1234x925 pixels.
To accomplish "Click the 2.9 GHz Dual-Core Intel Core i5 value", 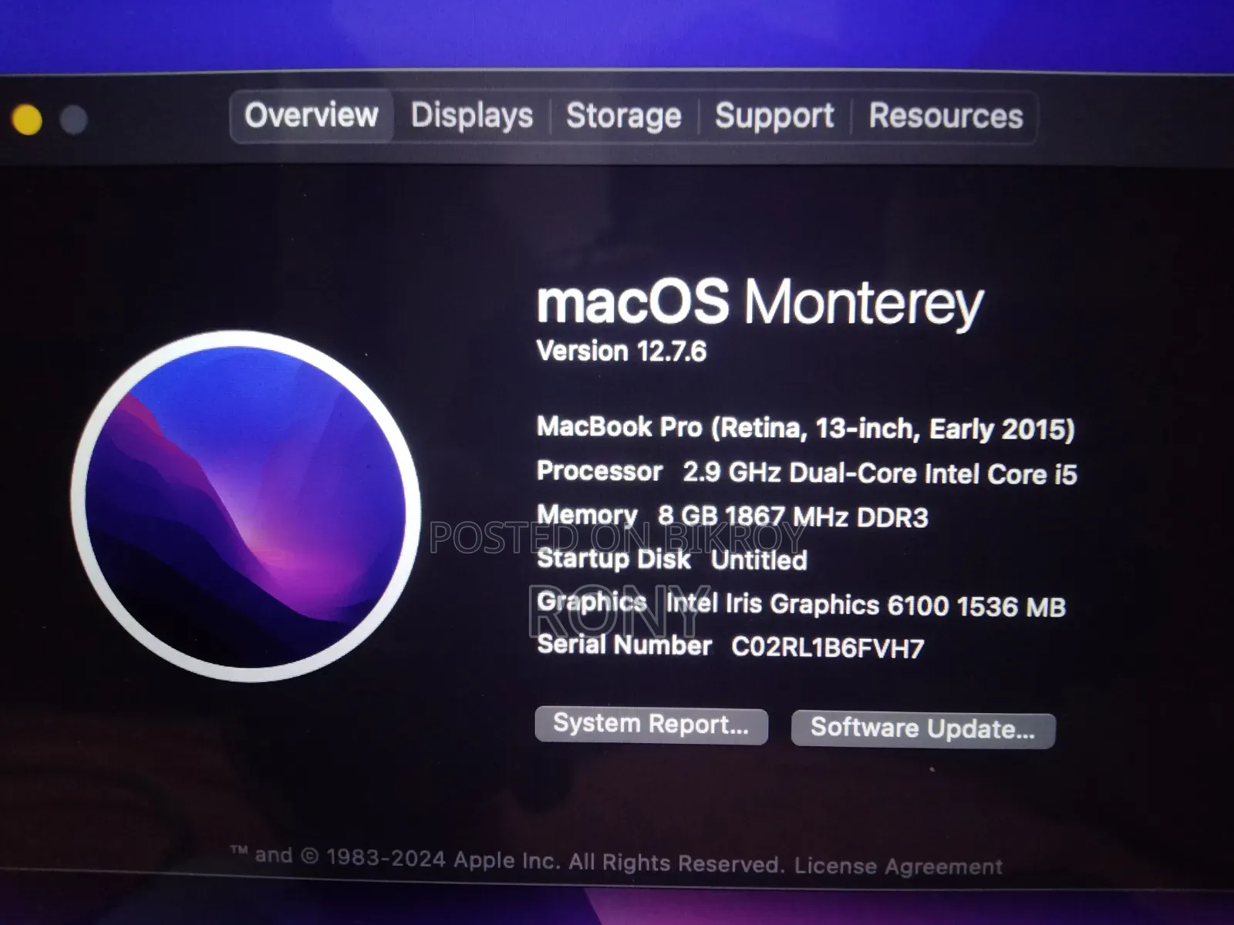I will [880, 473].
